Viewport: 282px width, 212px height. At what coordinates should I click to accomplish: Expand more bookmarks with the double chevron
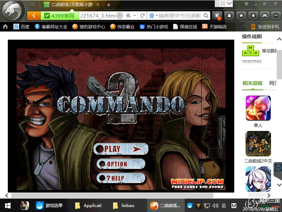click(x=244, y=25)
